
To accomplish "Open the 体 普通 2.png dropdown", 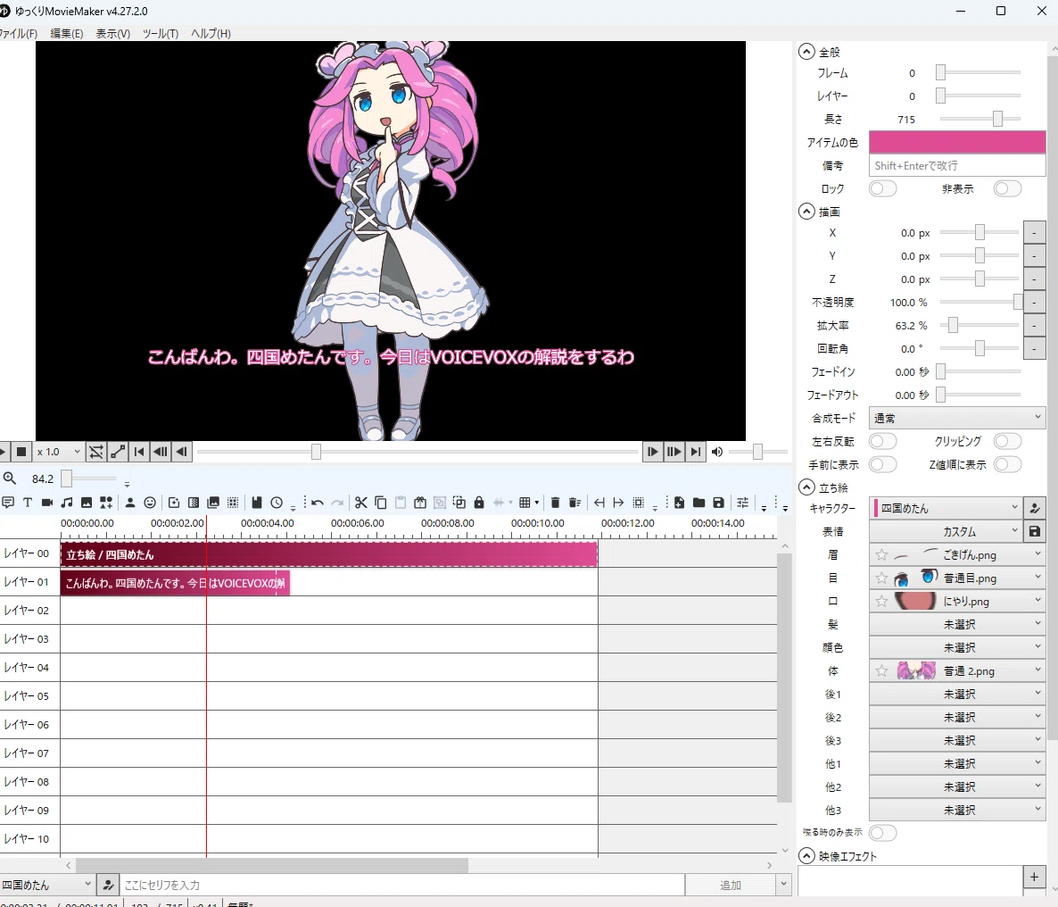I will [x=957, y=671].
